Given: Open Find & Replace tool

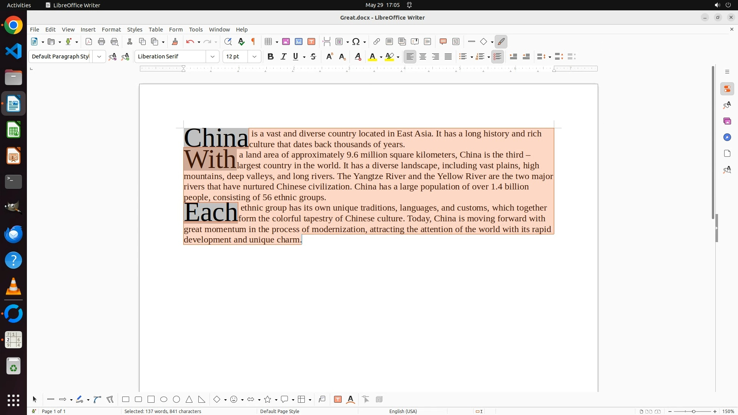Looking at the screenshot, I should click(x=228, y=41).
